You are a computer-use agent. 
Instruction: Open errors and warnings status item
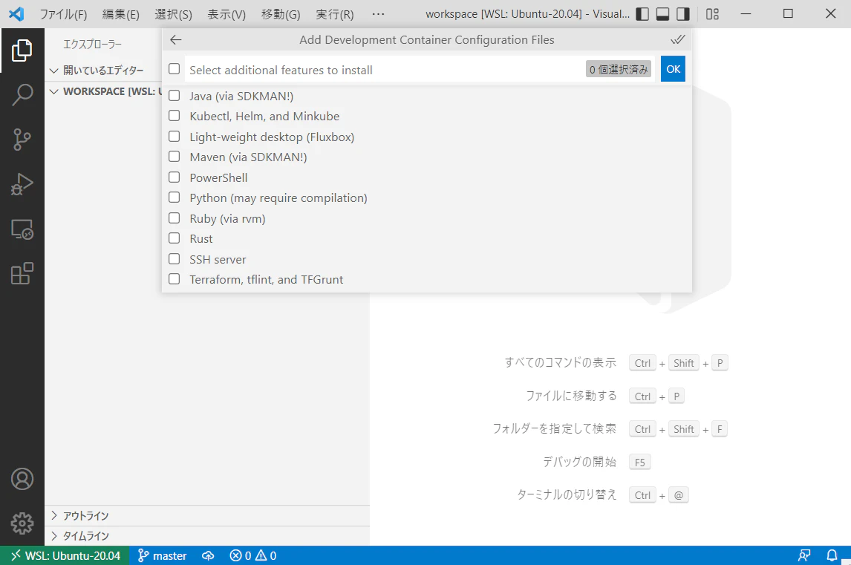click(x=253, y=556)
